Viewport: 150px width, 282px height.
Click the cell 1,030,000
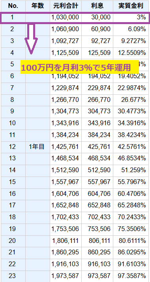coord(66,17)
